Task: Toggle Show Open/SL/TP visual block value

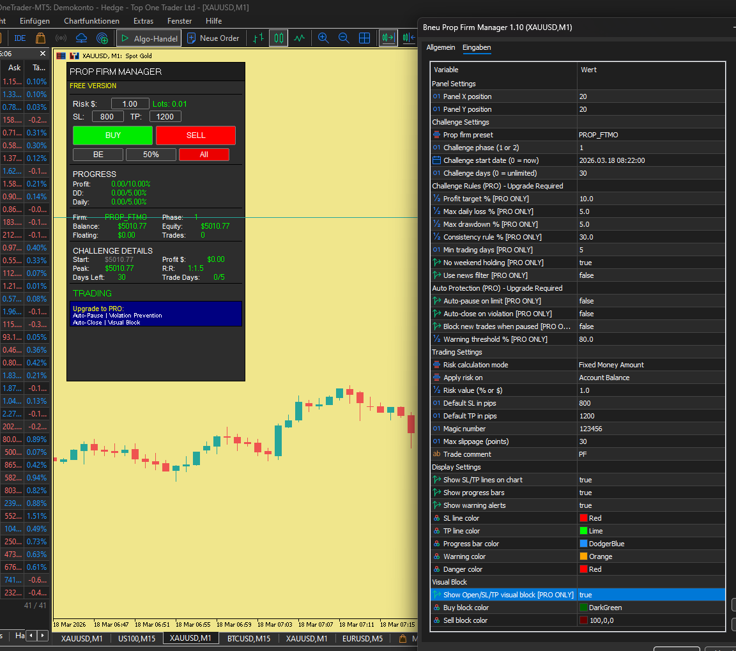Action: coord(650,595)
